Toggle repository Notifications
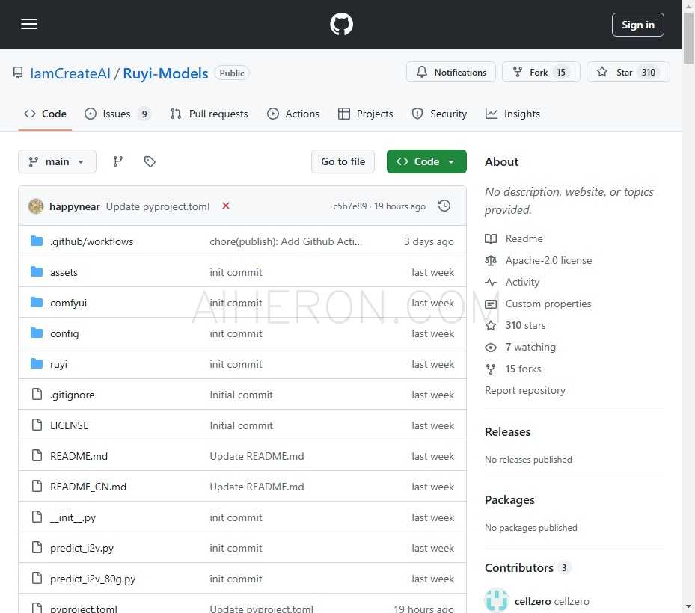 click(x=451, y=73)
